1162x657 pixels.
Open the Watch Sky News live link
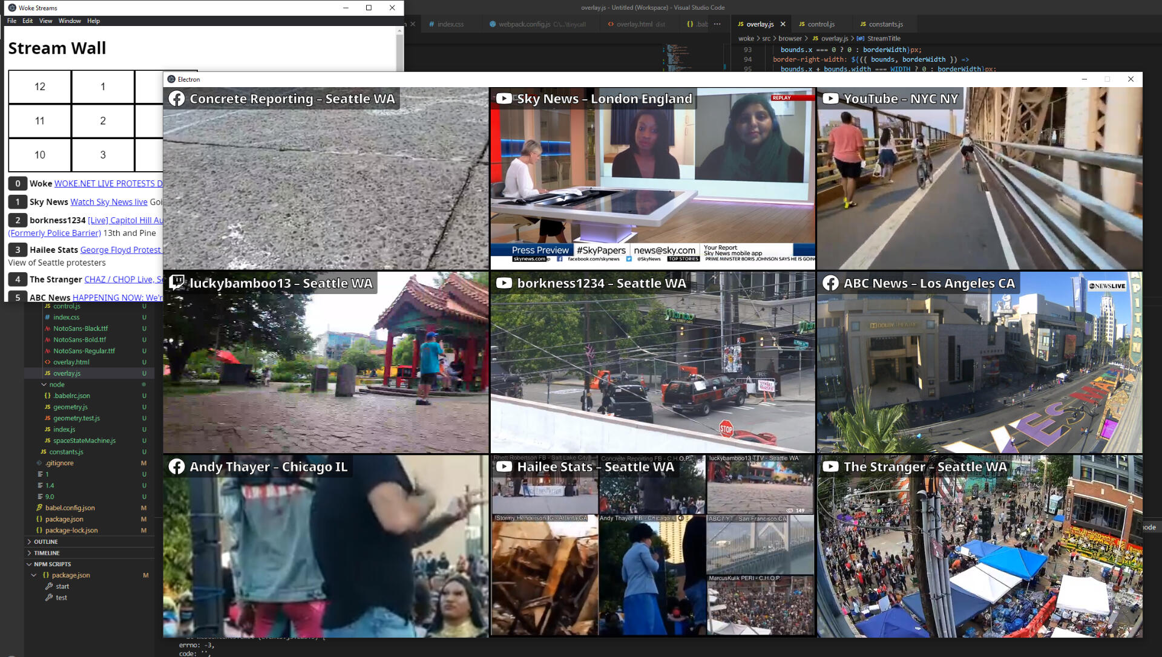(x=109, y=202)
